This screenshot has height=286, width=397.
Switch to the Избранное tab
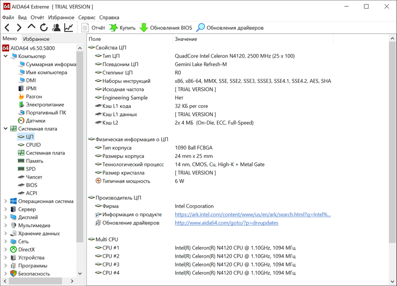click(36, 39)
